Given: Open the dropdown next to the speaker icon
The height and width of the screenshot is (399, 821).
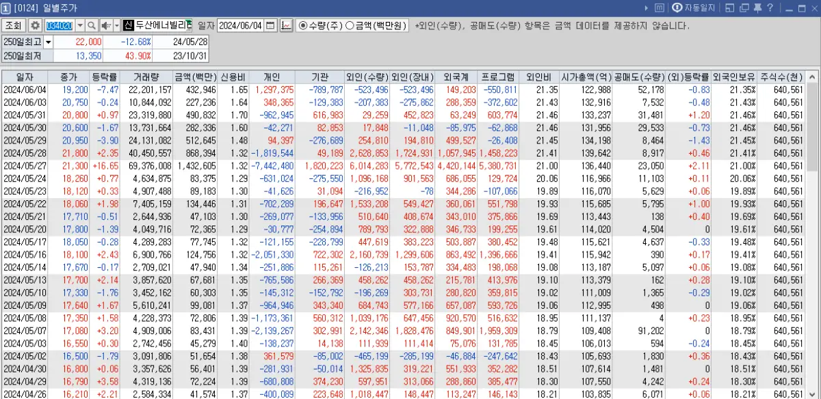Looking at the screenshot, I should coord(116,24).
